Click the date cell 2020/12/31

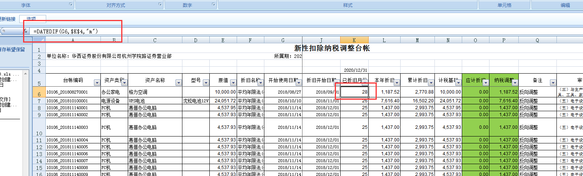(354, 70)
